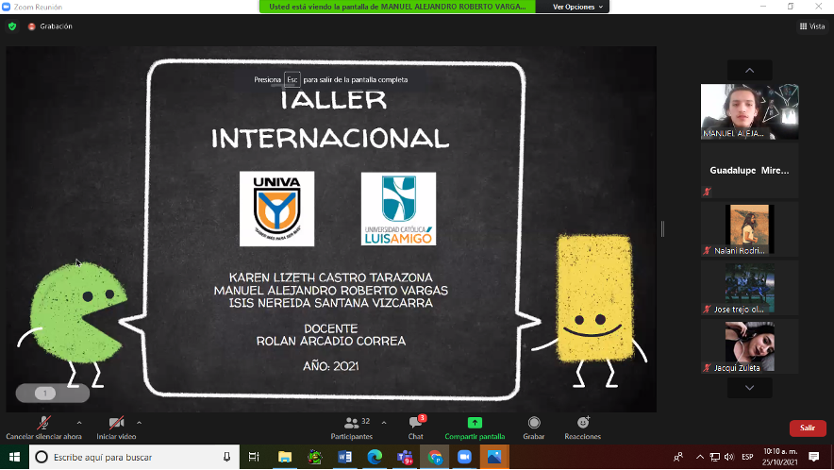The width and height of the screenshot is (834, 470).
Task: Open Windows Start menu
Action: [14, 457]
